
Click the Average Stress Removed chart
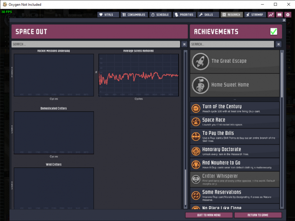tap(139, 75)
